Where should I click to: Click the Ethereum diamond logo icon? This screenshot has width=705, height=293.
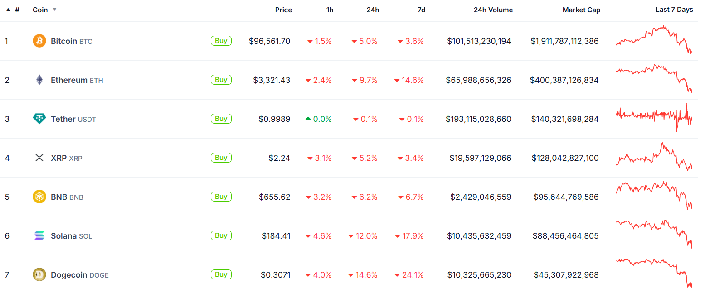pos(39,80)
